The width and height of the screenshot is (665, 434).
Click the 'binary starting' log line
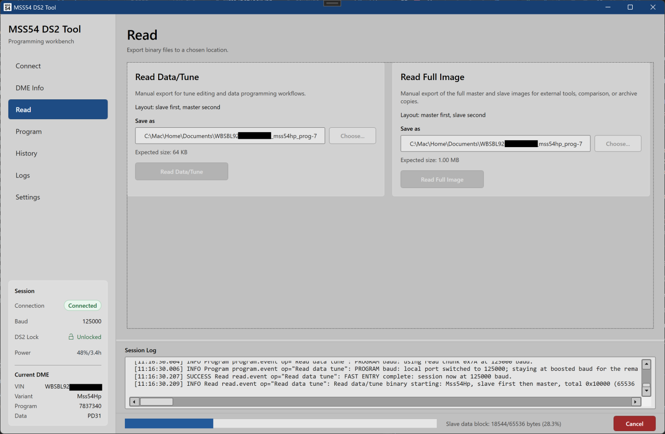coord(385,384)
